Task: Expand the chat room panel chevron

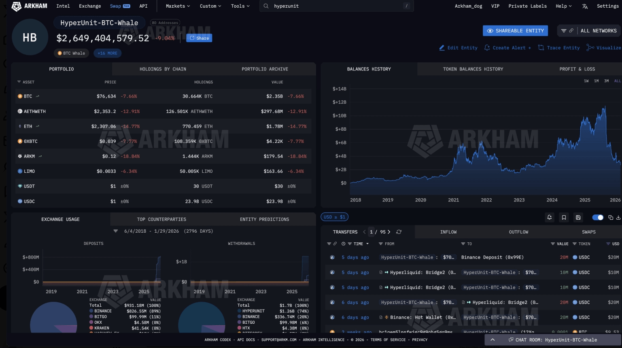Action: (493, 340)
